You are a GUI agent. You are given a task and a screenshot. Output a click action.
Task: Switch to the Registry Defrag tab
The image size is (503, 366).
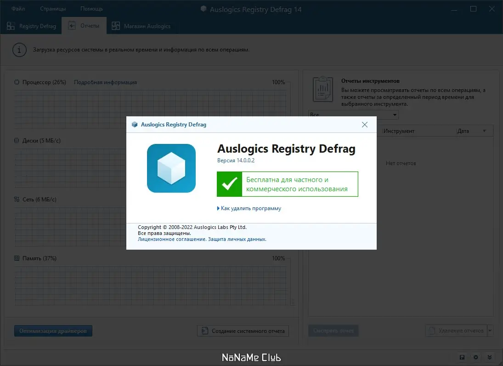tap(31, 26)
